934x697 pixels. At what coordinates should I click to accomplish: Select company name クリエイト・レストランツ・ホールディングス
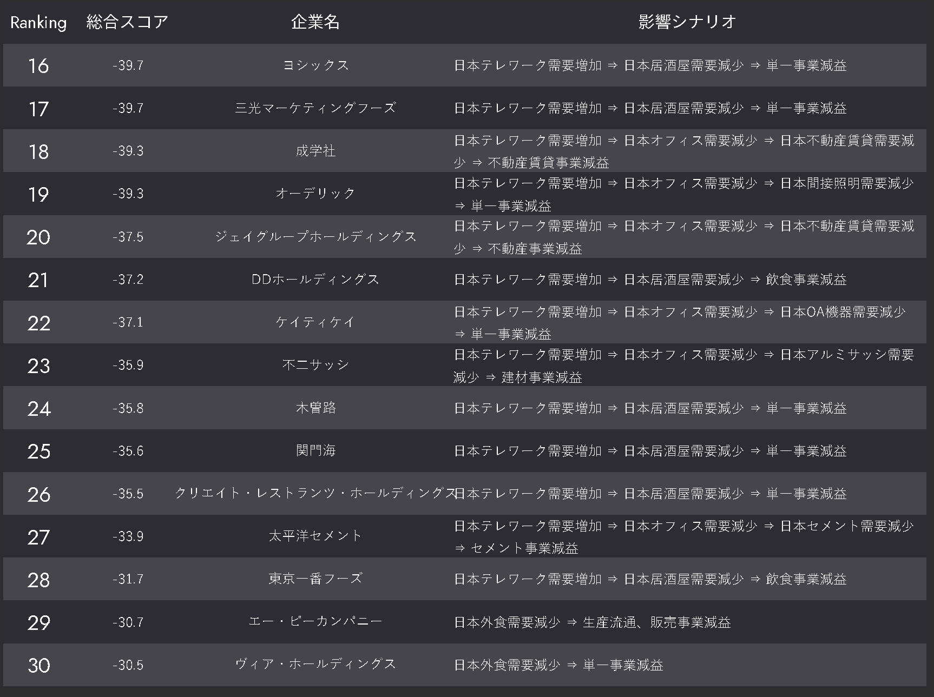pos(315,493)
